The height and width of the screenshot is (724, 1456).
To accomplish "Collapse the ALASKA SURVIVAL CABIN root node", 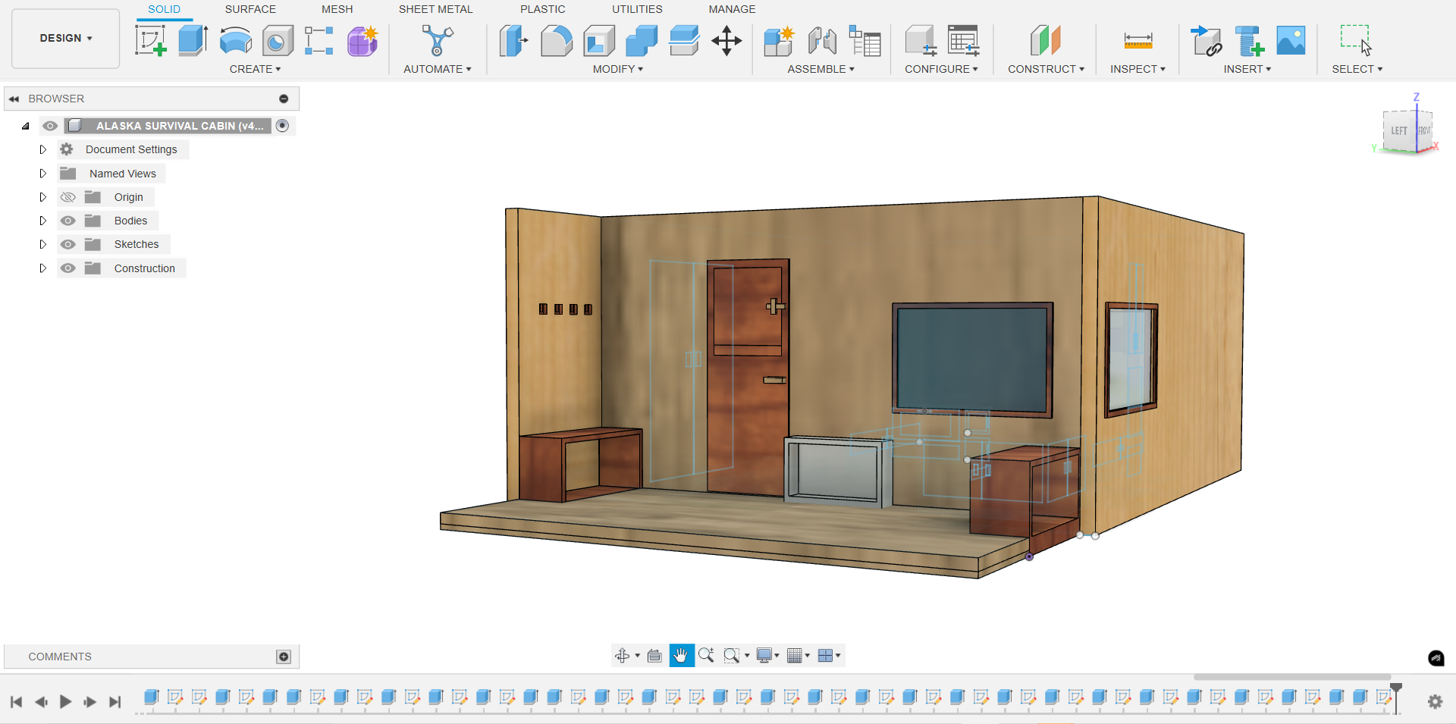I will (26, 126).
